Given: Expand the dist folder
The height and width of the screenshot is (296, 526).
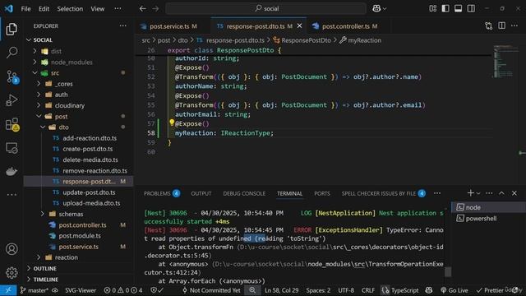Looking at the screenshot, I should pyautogui.click(x=35, y=51).
